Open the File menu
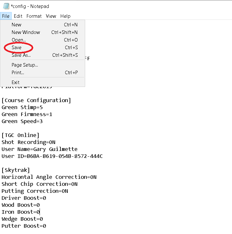 6,16
